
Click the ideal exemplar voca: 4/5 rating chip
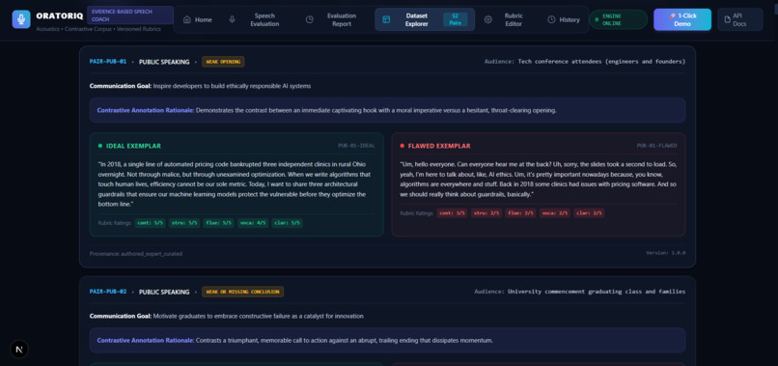pyautogui.click(x=253, y=223)
